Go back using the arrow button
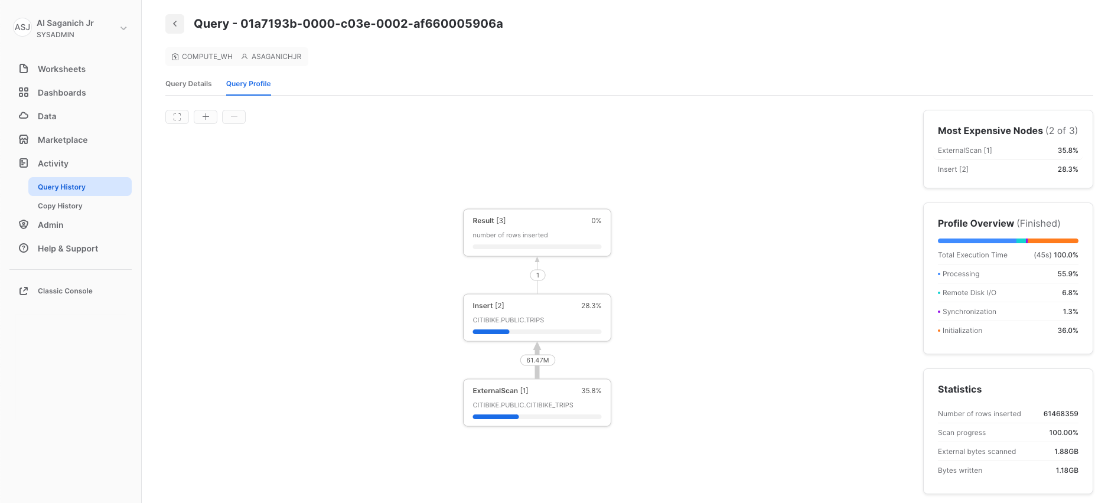Viewport: 1095px width, 503px height. coord(175,24)
